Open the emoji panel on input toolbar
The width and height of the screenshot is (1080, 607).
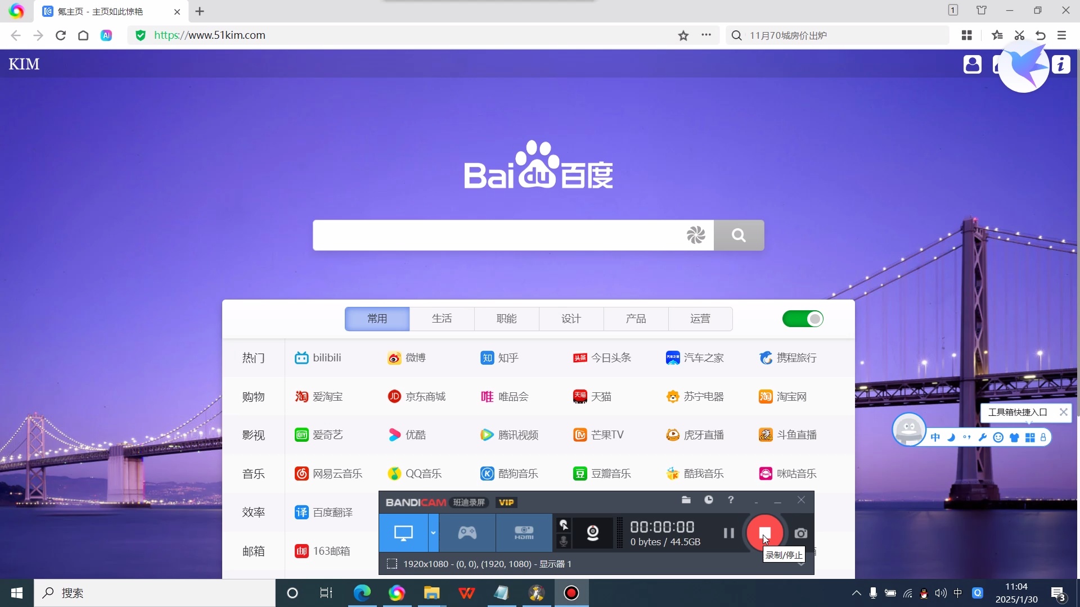998,438
